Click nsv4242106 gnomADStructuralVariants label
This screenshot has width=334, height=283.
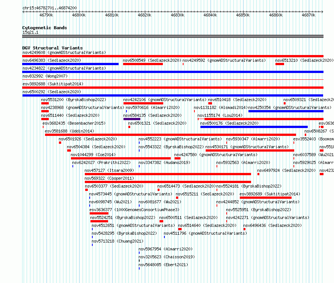165,100
